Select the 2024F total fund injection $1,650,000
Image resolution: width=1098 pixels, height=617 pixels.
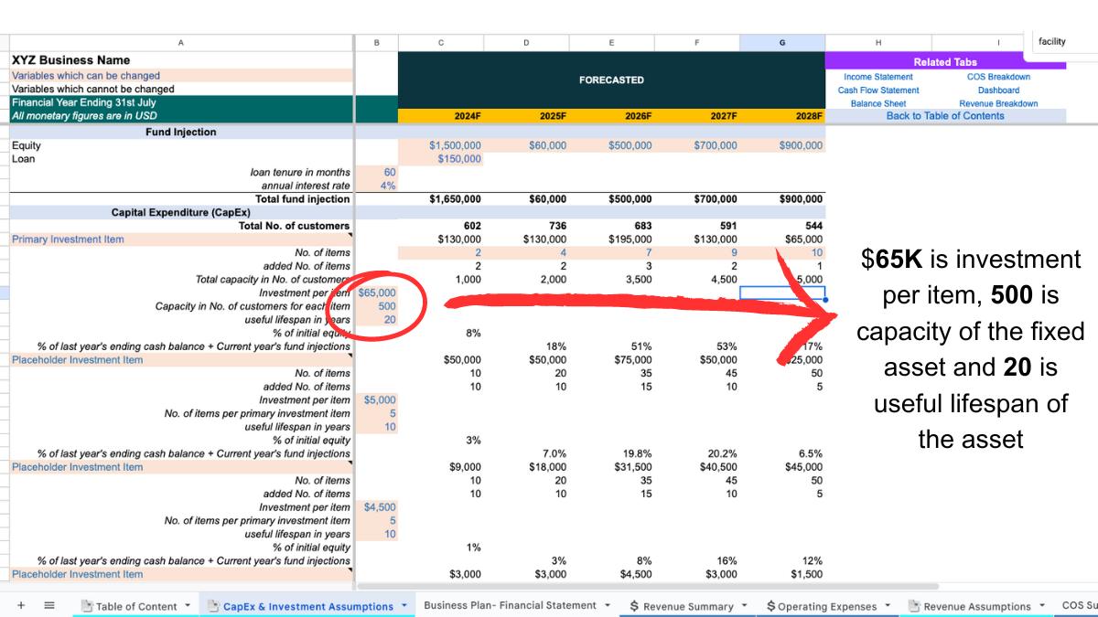point(441,199)
